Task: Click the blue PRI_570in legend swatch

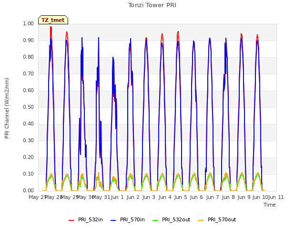Action: coord(113,220)
